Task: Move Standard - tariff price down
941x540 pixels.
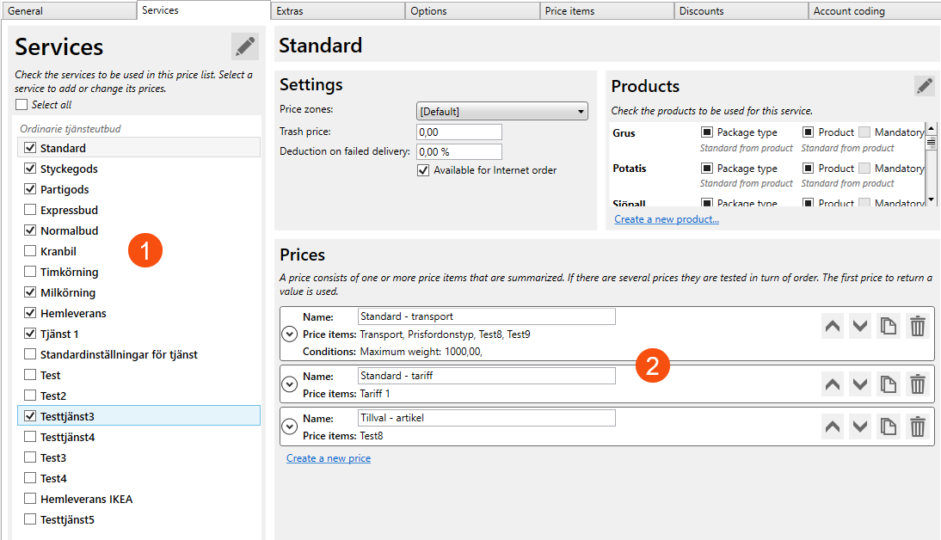Action: coord(860,384)
